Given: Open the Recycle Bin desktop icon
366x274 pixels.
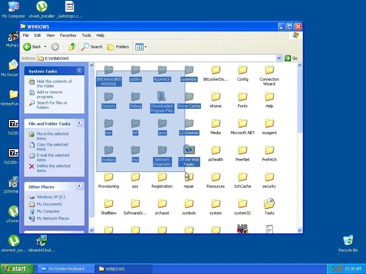Looking at the screenshot, I should pyautogui.click(x=348, y=243).
